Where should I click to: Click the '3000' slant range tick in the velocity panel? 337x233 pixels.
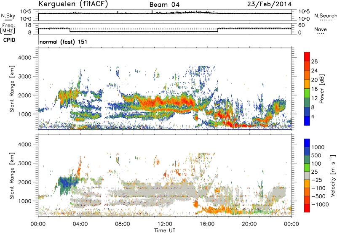pos(24,163)
